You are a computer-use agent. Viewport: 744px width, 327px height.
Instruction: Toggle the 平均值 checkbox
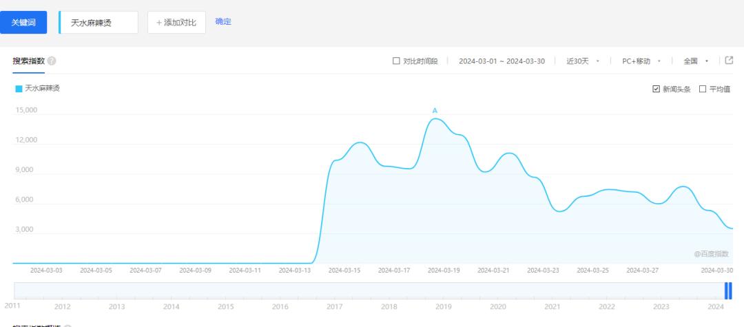pyautogui.click(x=703, y=89)
